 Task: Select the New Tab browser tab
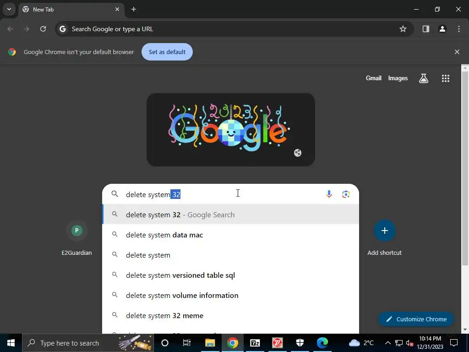pyautogui.click(x=71, y=9)
